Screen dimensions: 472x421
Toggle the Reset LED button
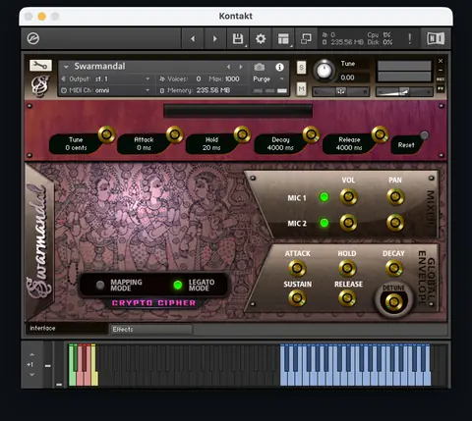[424, 135]
